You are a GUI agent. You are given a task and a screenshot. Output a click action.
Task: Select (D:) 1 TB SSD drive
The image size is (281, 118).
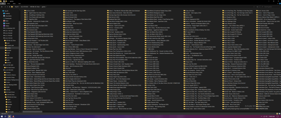(9, 31)
